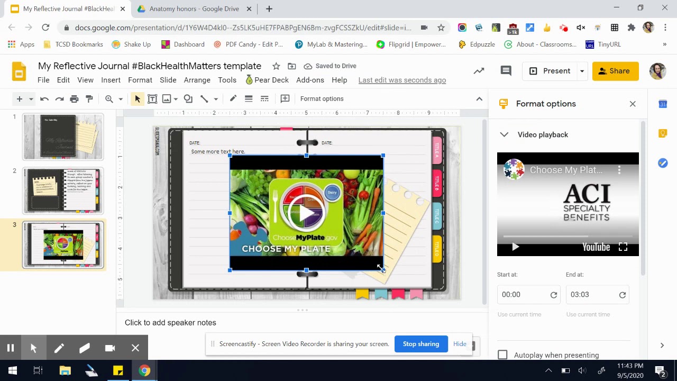Image resolution: width=677 pixels, height=381 pixels.
Task: Select the Paint format roller tool
Action: coord(89,99)
